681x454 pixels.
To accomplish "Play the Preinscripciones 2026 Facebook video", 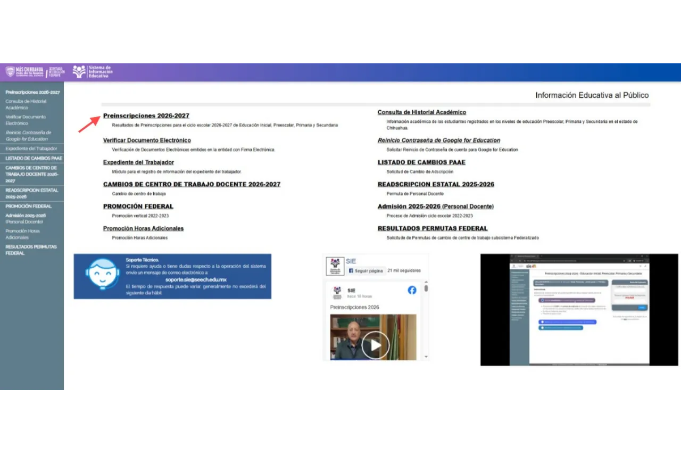I will click(376, 345).
